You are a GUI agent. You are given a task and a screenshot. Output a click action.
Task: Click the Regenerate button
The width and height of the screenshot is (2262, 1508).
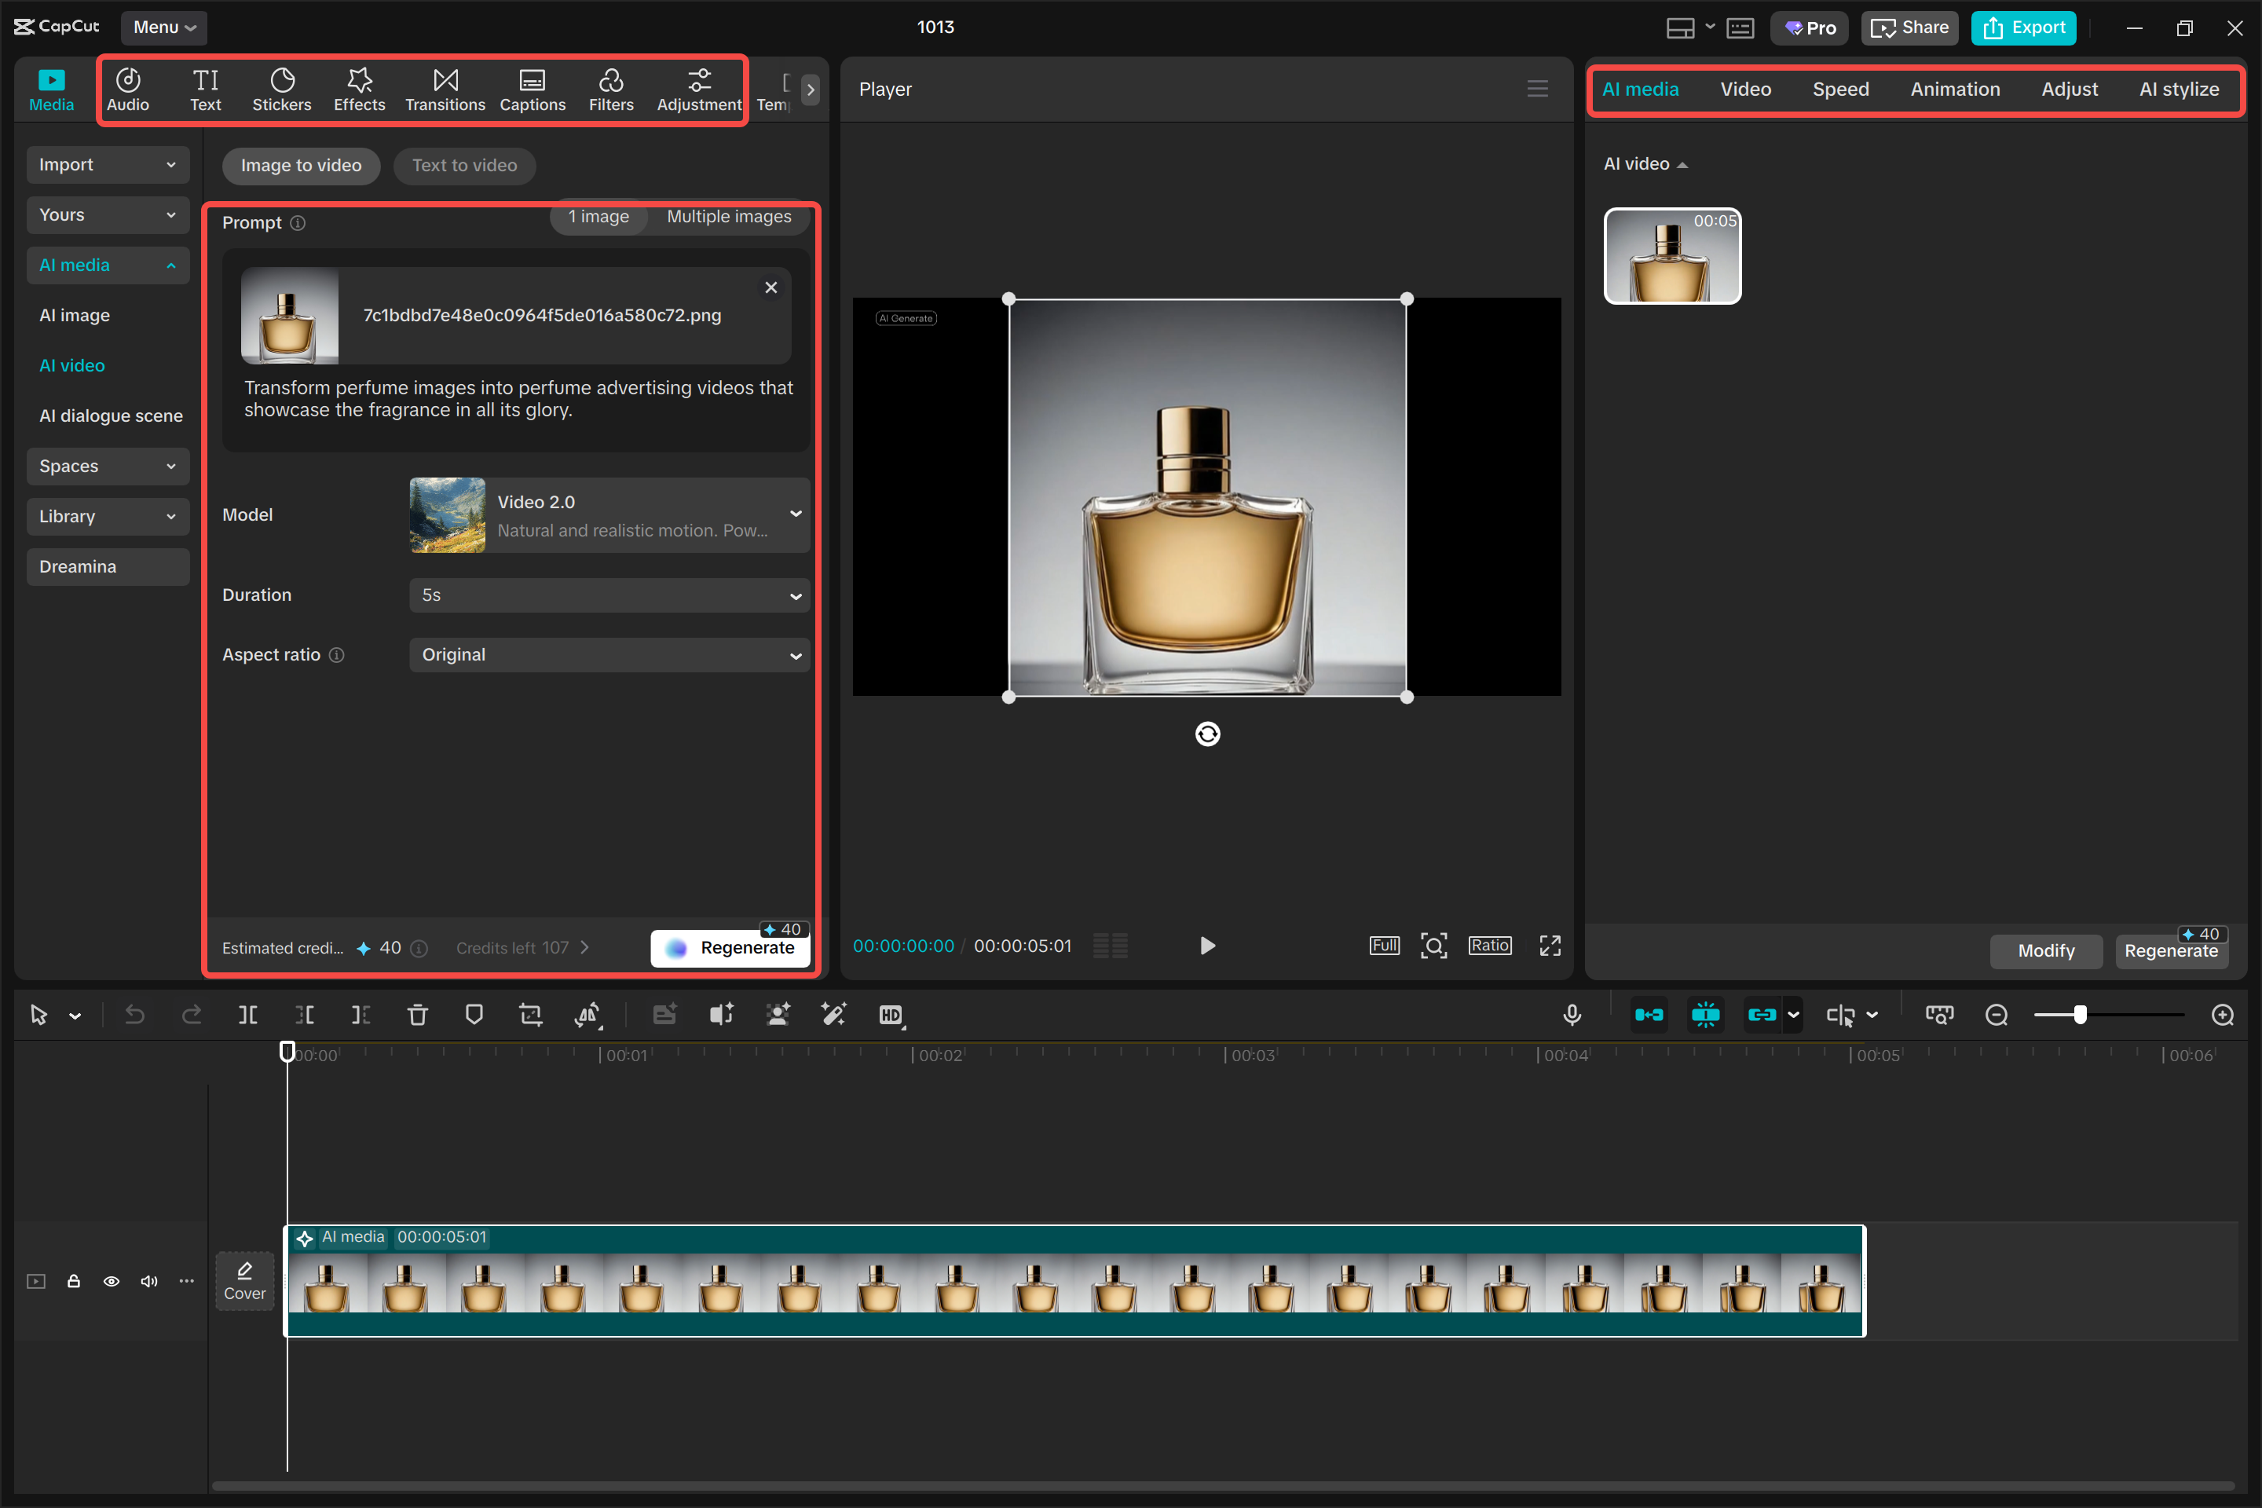pyautogui.click(x=730, y=947)
